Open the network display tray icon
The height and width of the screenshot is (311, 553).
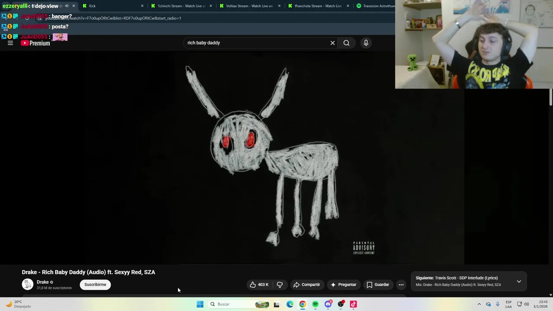(x=519, y=304)
